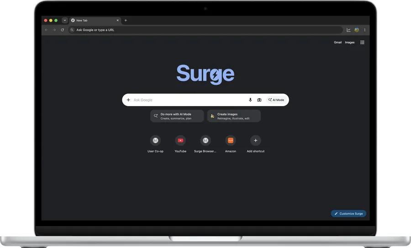Select the Create images suggestion

pos(234,116)
